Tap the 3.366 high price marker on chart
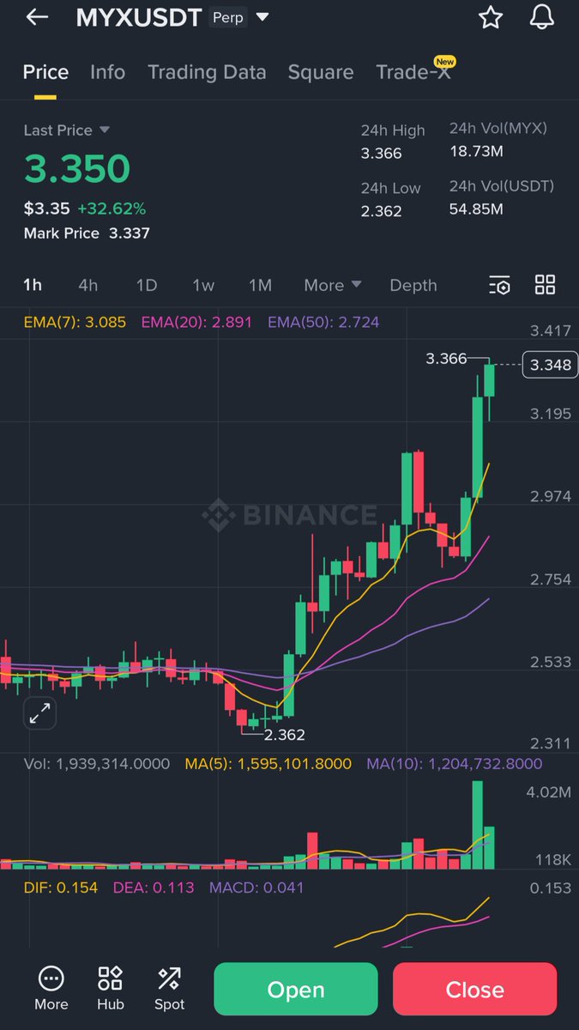 [x=446, y=358]
